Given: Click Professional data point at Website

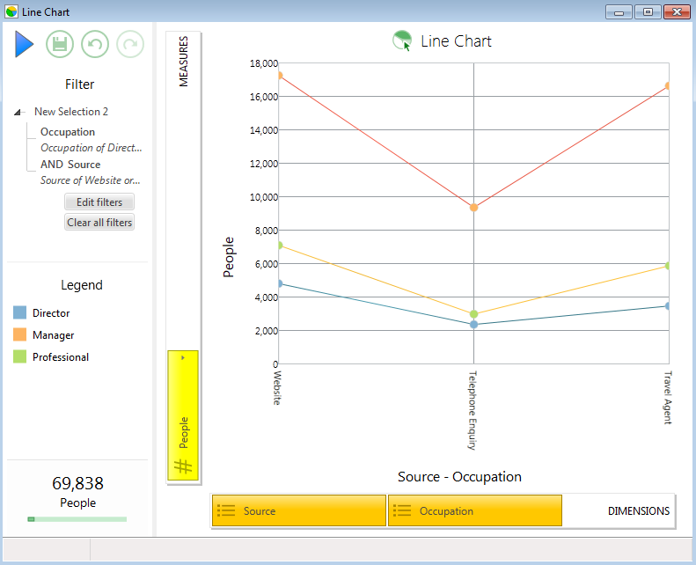Looking at the screenshot, I should (280, 245).
